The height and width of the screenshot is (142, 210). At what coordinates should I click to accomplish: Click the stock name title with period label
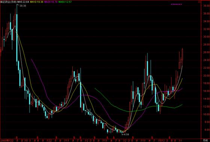[8, 2]
